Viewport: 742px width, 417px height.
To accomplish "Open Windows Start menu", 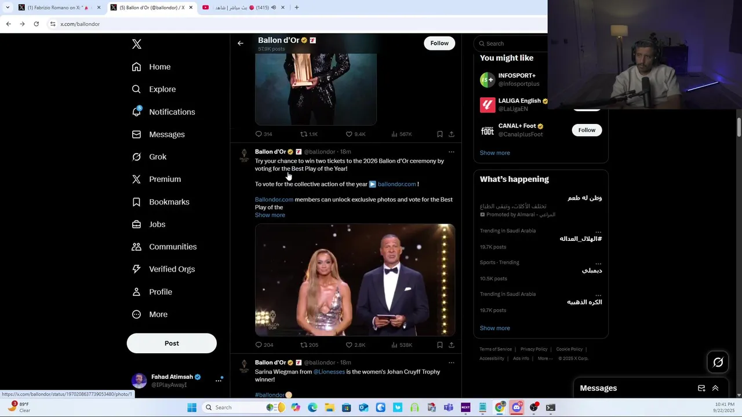I will pyautogui.click(x=192, y=407).
